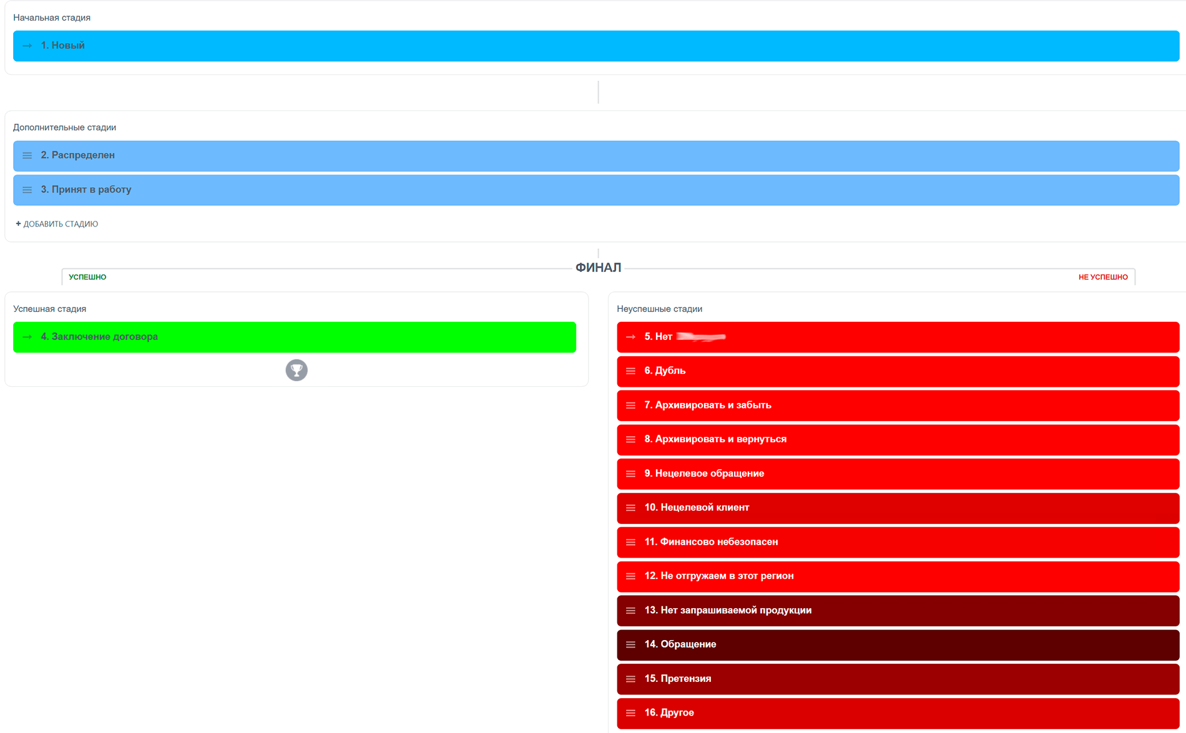The height and width of the screenshot is (733, 1186).
Task: Select 12. Не отгружаем в этот регион
Action: pyautogui.click(x=898, y=576)
